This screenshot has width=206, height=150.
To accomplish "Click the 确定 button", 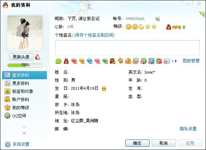I will pos(137,143).
